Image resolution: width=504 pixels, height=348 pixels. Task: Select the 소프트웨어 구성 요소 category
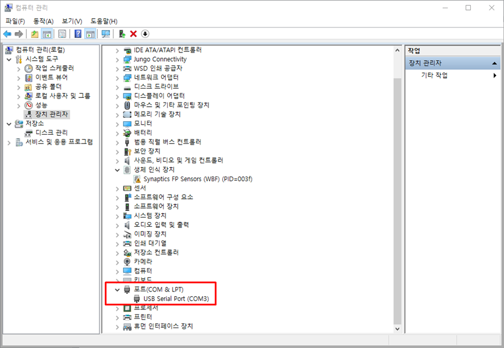pyautogui.click(x=164, y=197)
